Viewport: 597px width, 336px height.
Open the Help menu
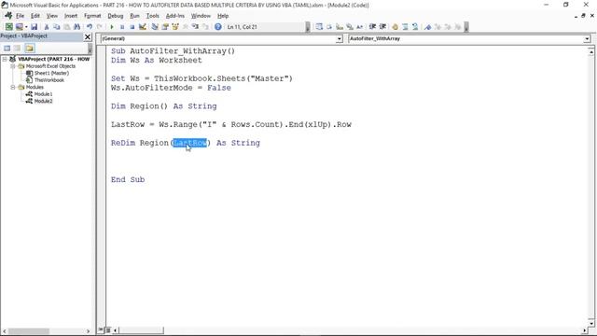[x=223, y=16]
